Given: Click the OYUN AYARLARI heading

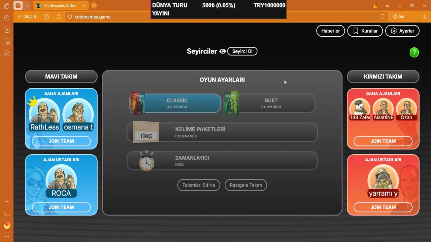Looking at the screenshot, I should (x=222, y=80).
